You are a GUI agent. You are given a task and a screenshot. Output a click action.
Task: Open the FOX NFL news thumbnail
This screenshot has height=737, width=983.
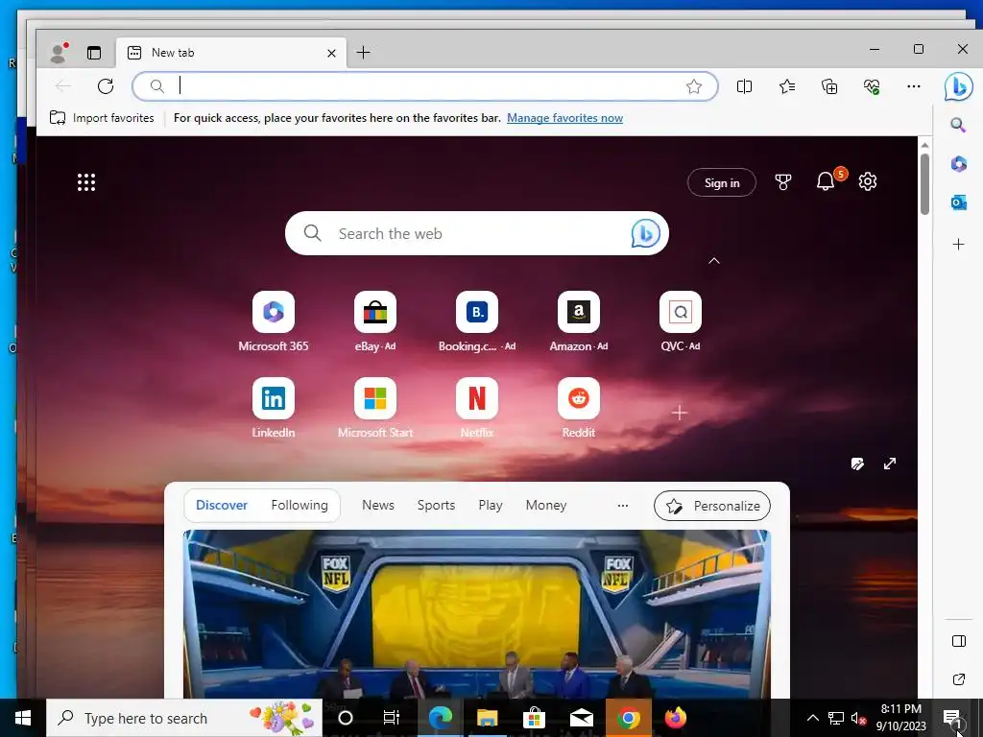[476, 614]
